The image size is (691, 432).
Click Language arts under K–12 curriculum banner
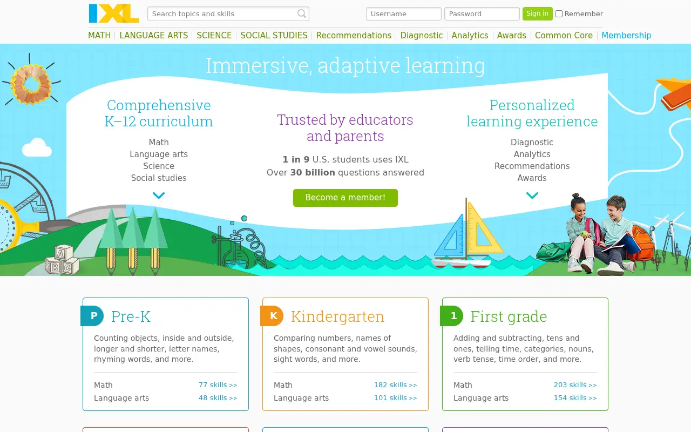(159, 154)
